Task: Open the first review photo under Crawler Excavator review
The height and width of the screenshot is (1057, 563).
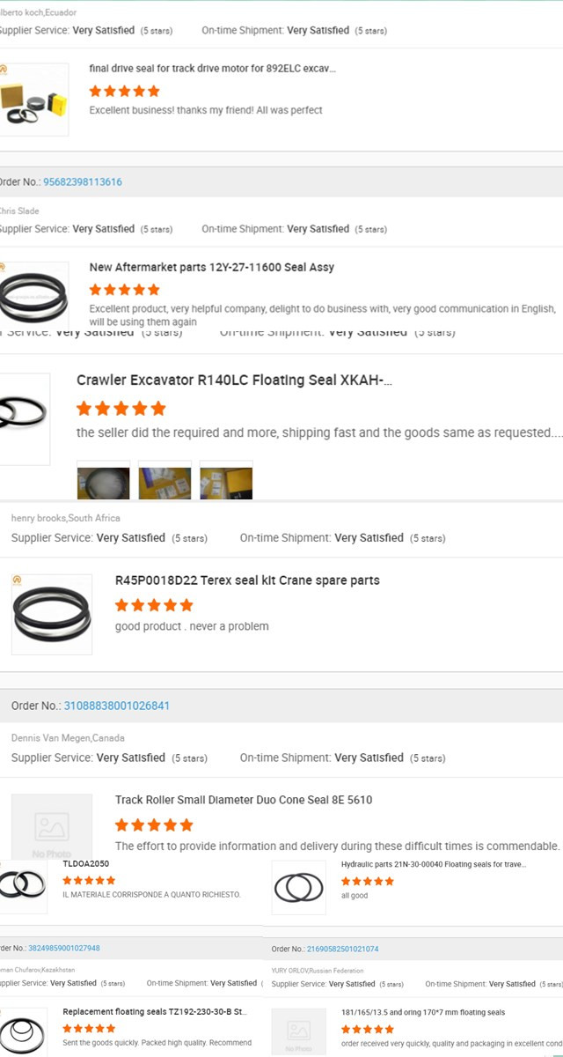Action: [103, 481]
